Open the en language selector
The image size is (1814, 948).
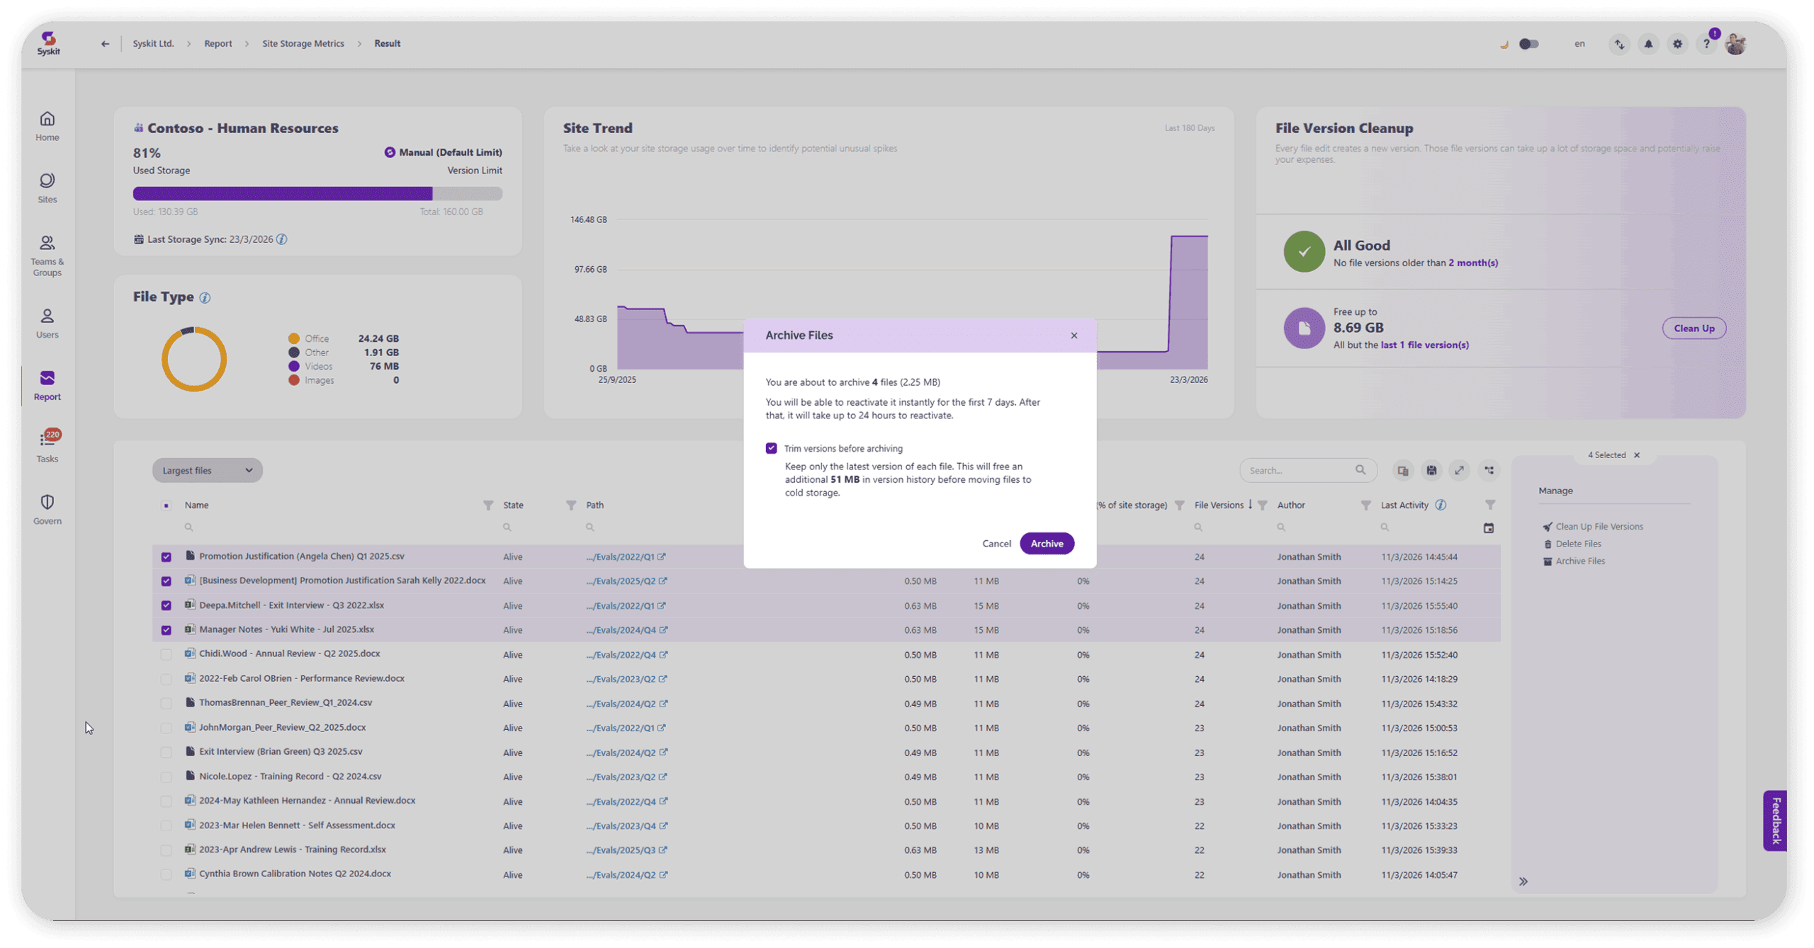[1579, 44]
